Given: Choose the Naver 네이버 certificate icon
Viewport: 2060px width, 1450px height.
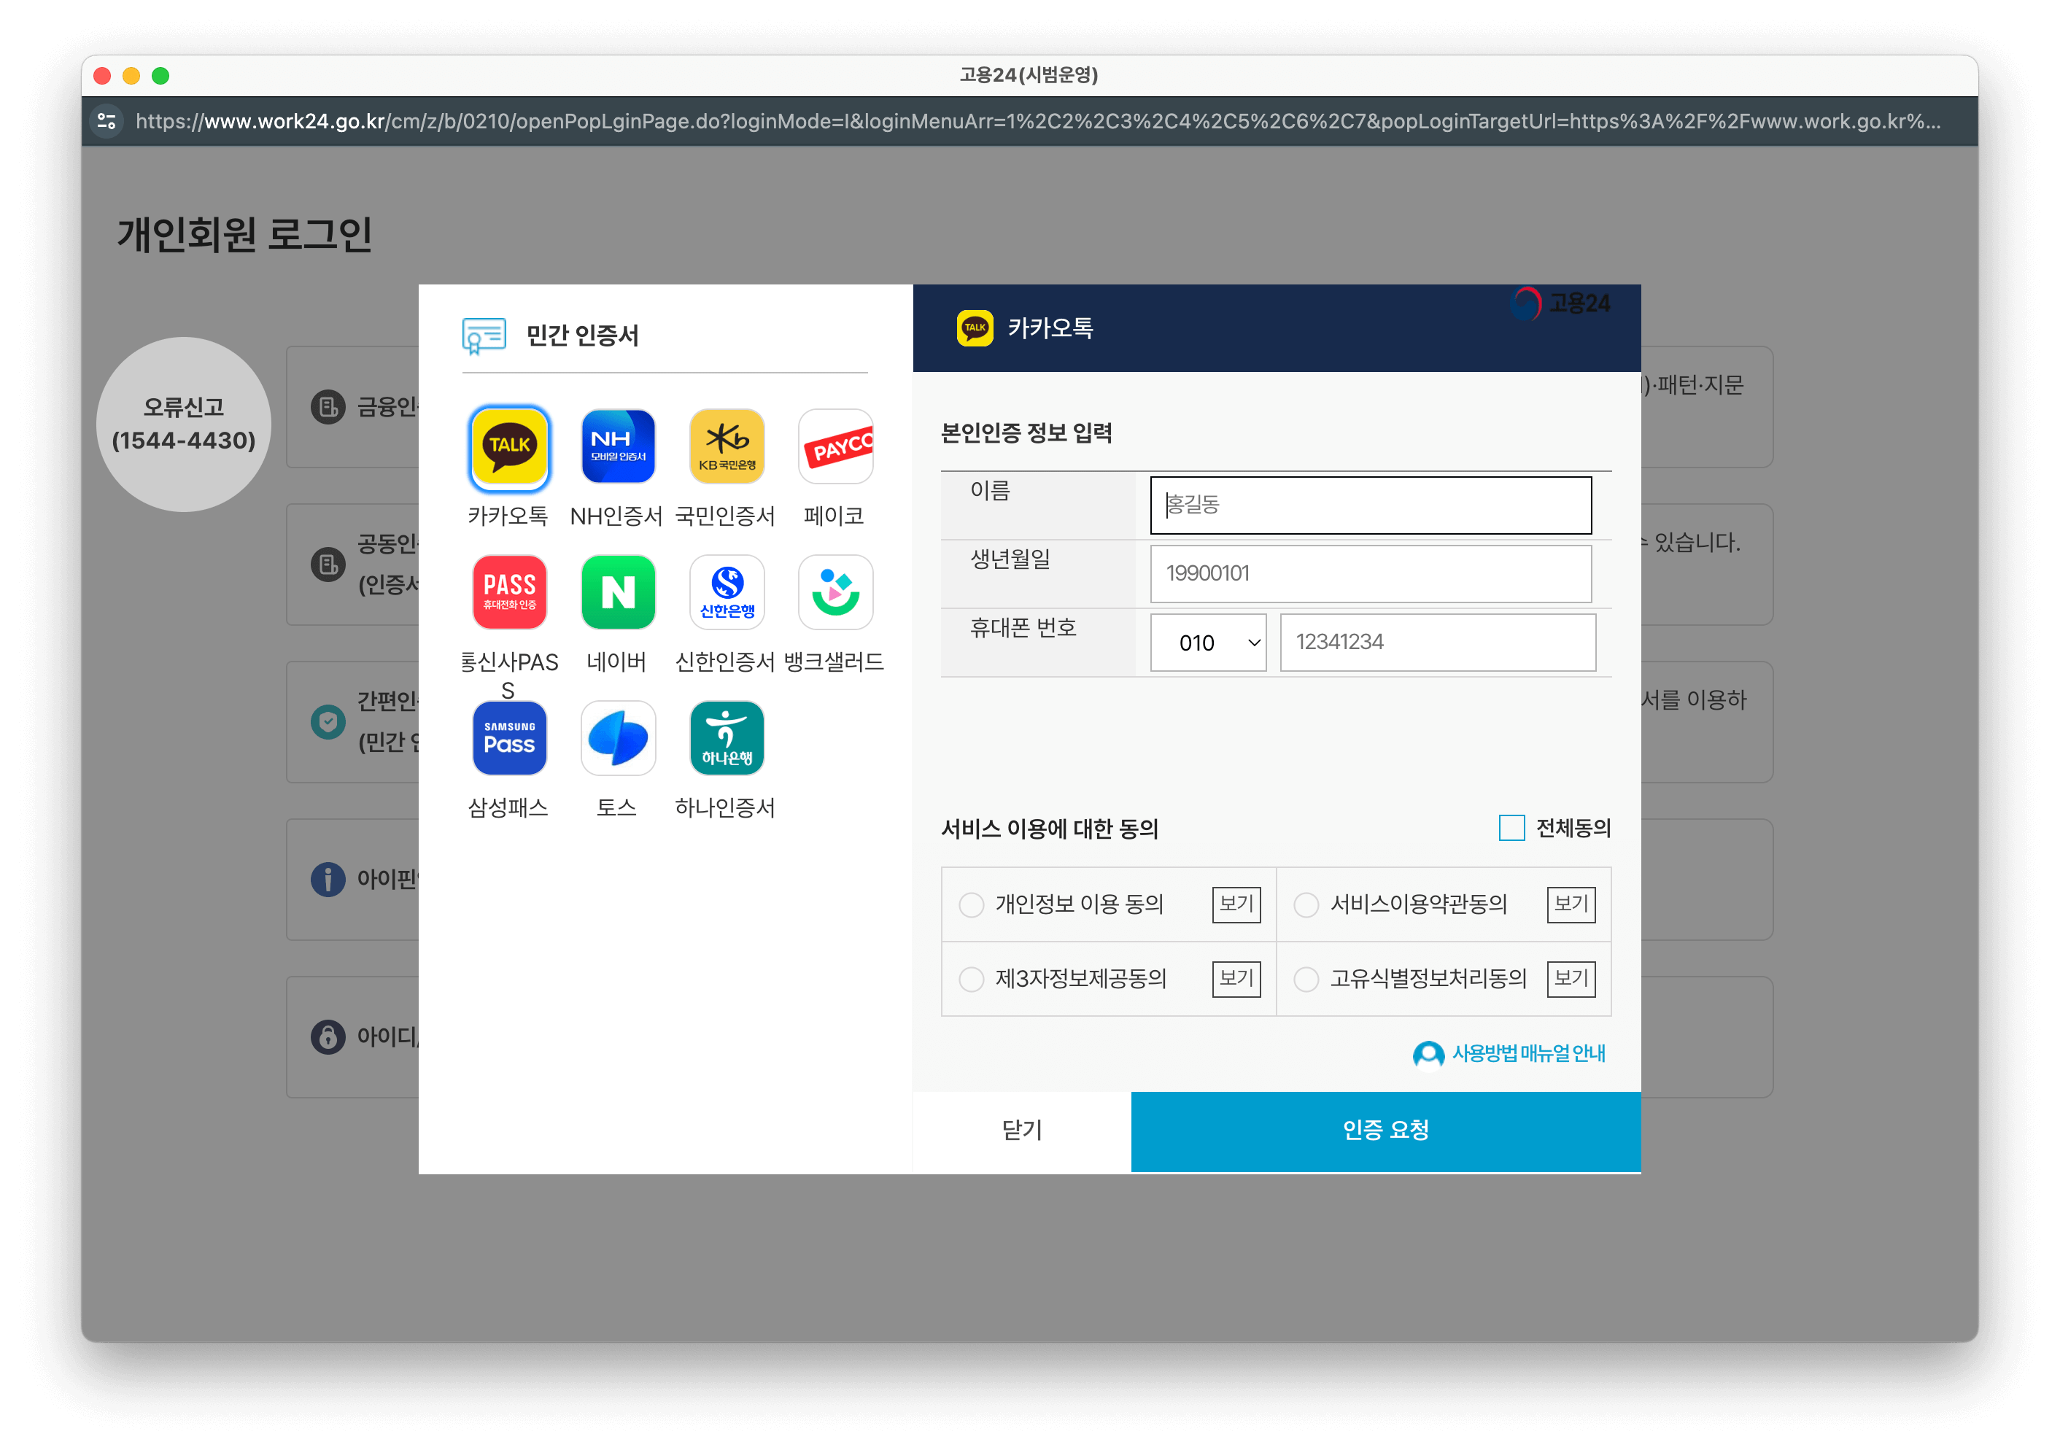Looking at the screenshot, I should (x=617, y=592).
